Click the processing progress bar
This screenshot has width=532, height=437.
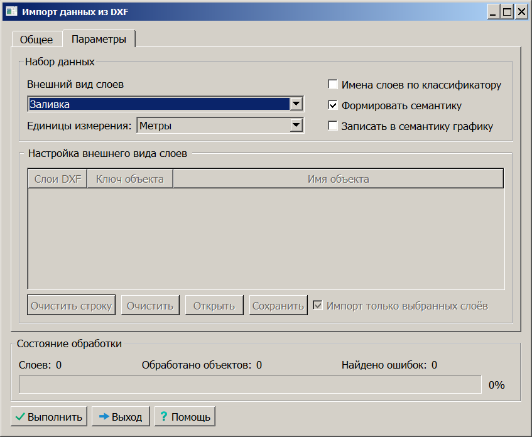tap(250, 384)
